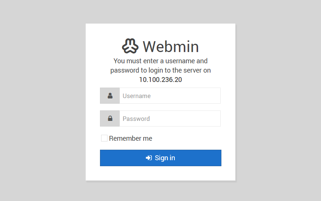Click the Webmin heading text

[171, 46]
